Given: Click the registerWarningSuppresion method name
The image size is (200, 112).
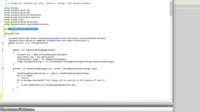Looking at the screenshot, I should (x=40, y=50).
